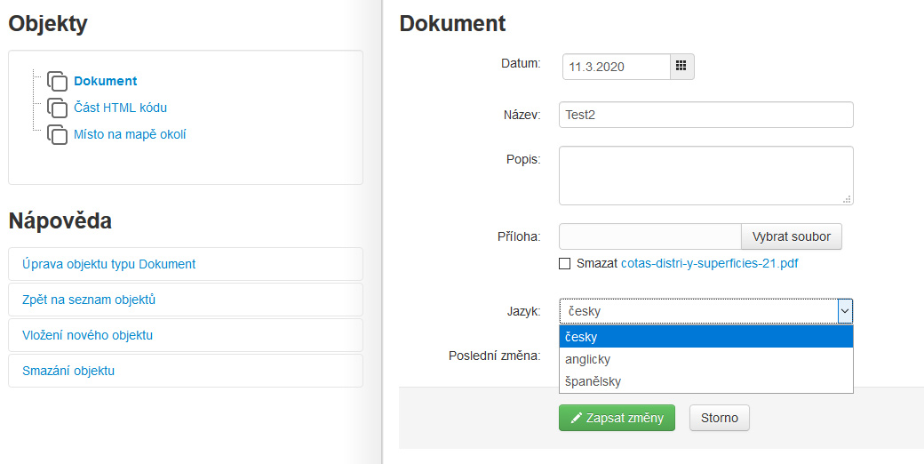Choose anglicky in the language list
Screen dimensions: 924x464
[705, 359]
